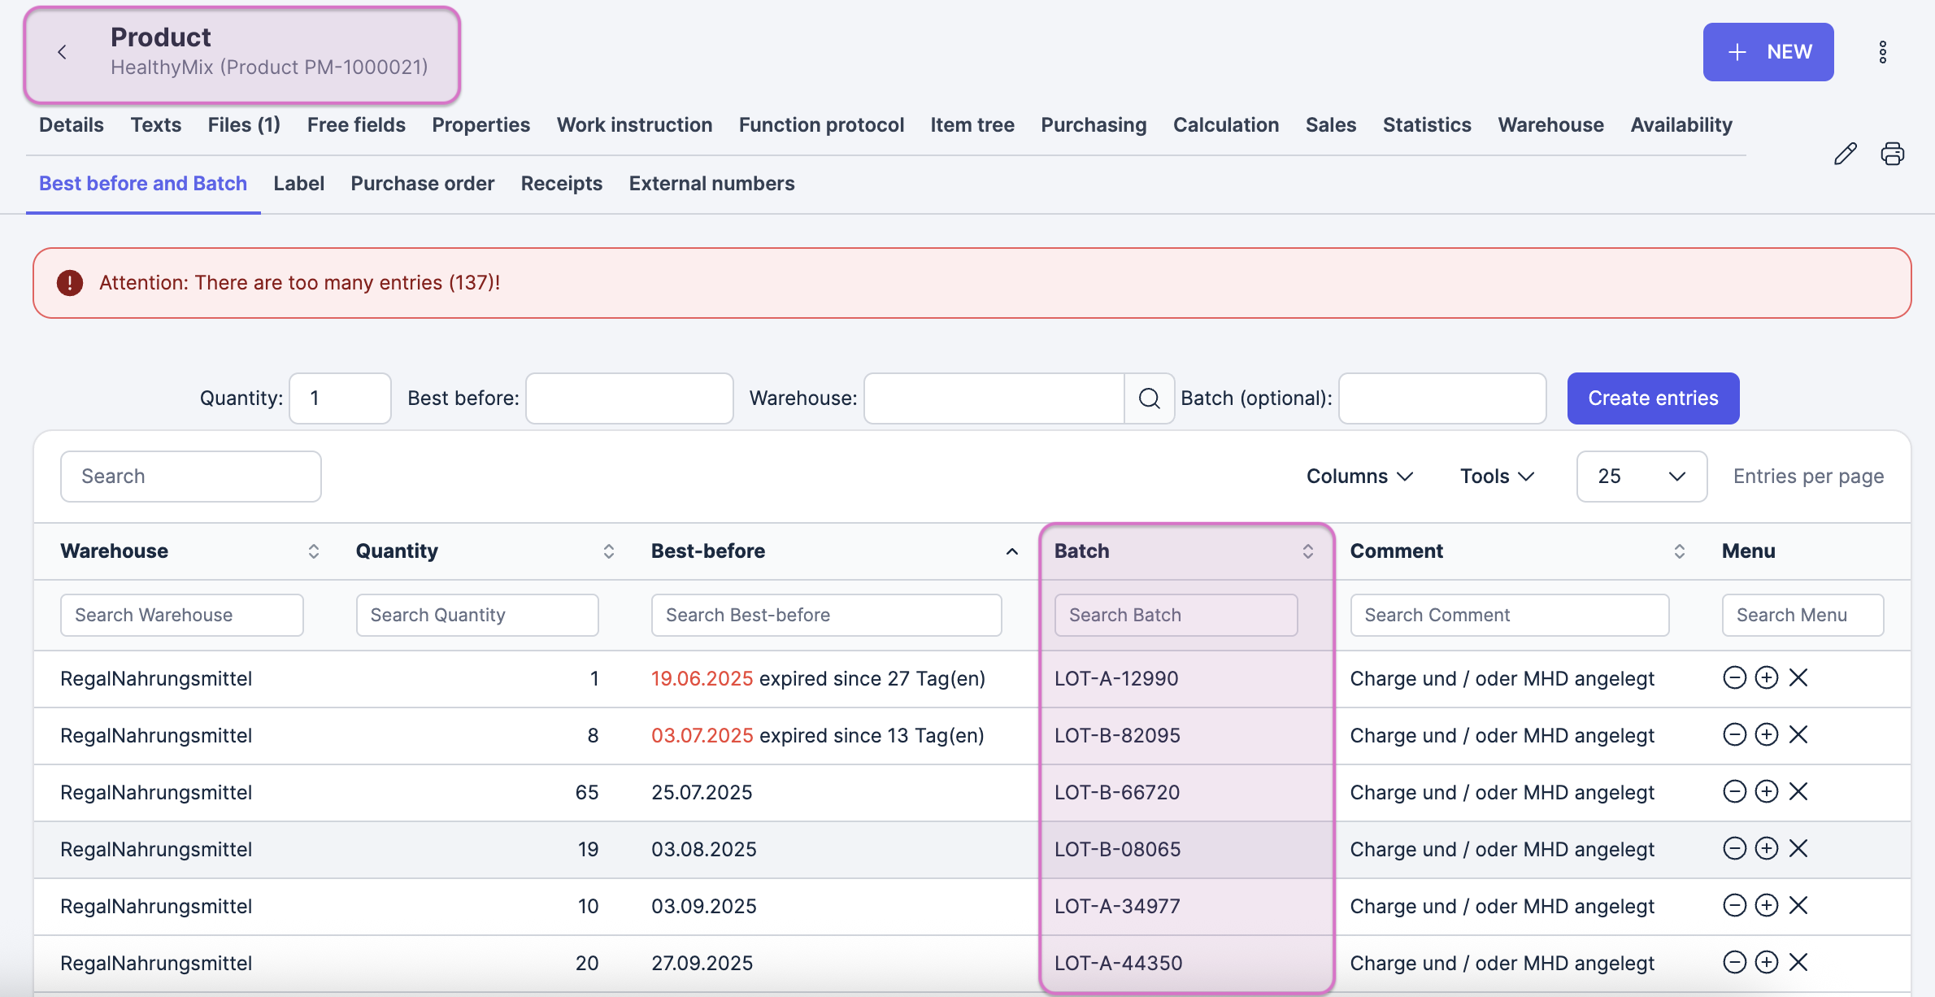Click minus icon for batch LOT-B-08065
Image resolution: width=1935 pixels, height=997 pixels.
[x=1734, y=848]
